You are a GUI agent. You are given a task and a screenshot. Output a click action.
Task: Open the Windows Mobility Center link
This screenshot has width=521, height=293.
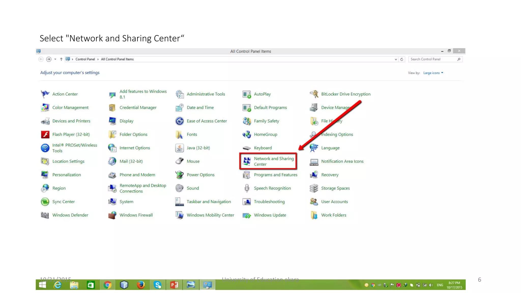(x=210, y=215)
